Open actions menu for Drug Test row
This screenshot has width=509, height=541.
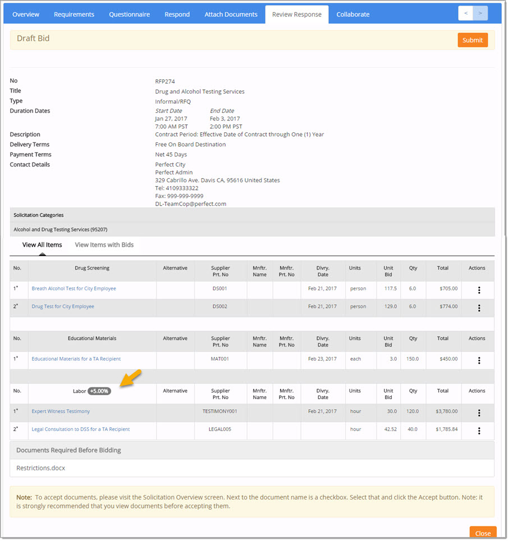click(479, 308)
